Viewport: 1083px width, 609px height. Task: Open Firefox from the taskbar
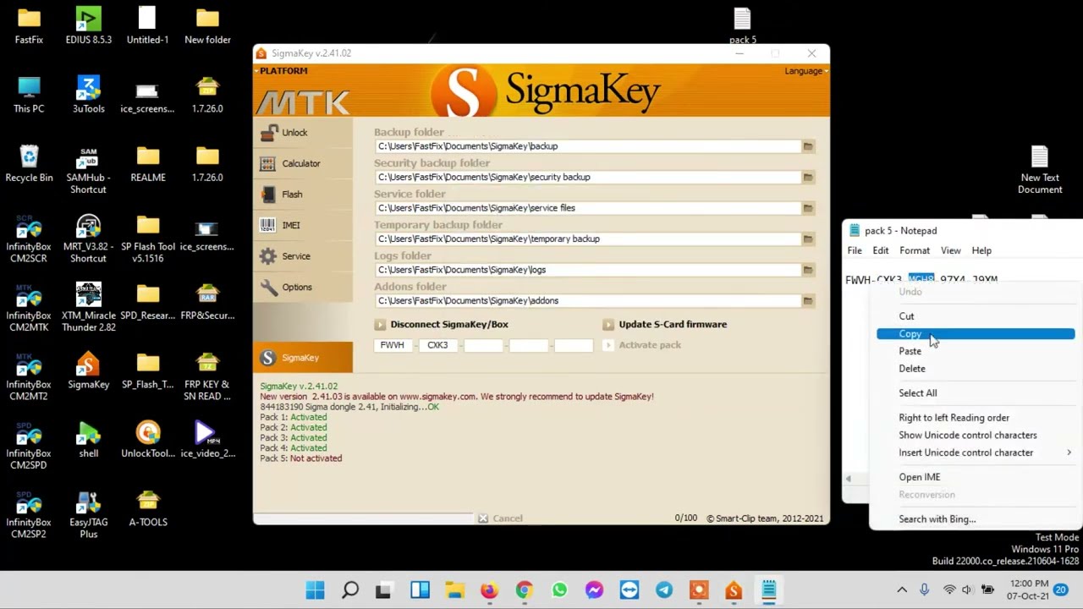click(489, 590)
